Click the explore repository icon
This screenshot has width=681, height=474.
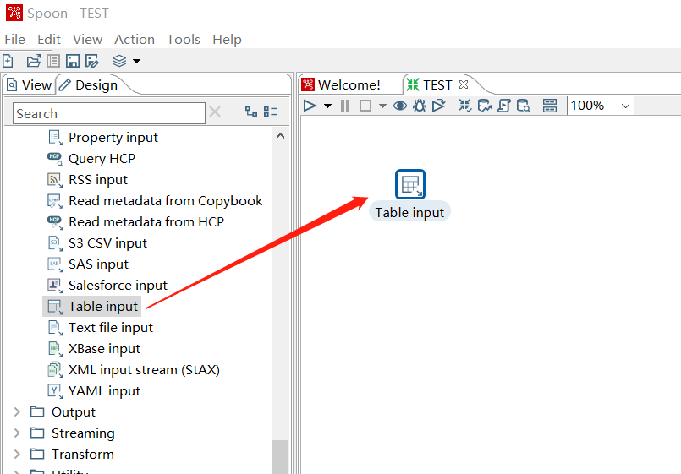click(53, 61)
